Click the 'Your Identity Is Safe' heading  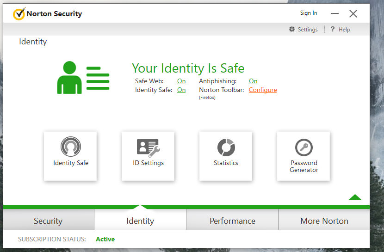tap(188, 68)
